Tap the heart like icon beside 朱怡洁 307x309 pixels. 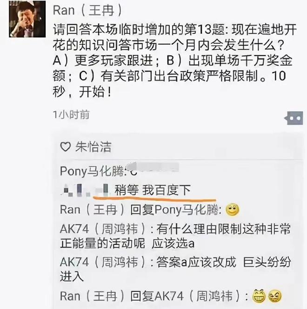tap(65, 147)
